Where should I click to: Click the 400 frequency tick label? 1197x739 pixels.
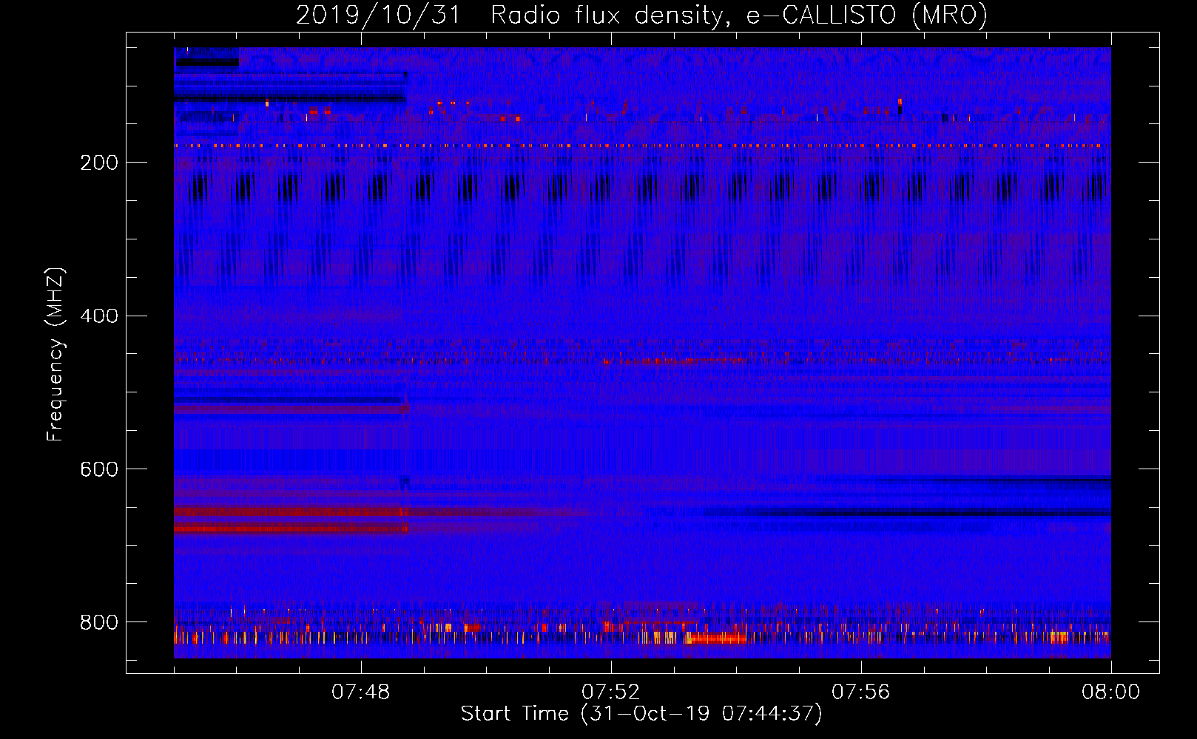tap(99, 316)
